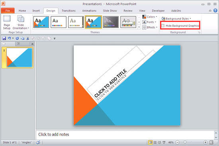Click the Redo/Repeat icon
Screen dimensions: 219x146
(x=17, y=38)
